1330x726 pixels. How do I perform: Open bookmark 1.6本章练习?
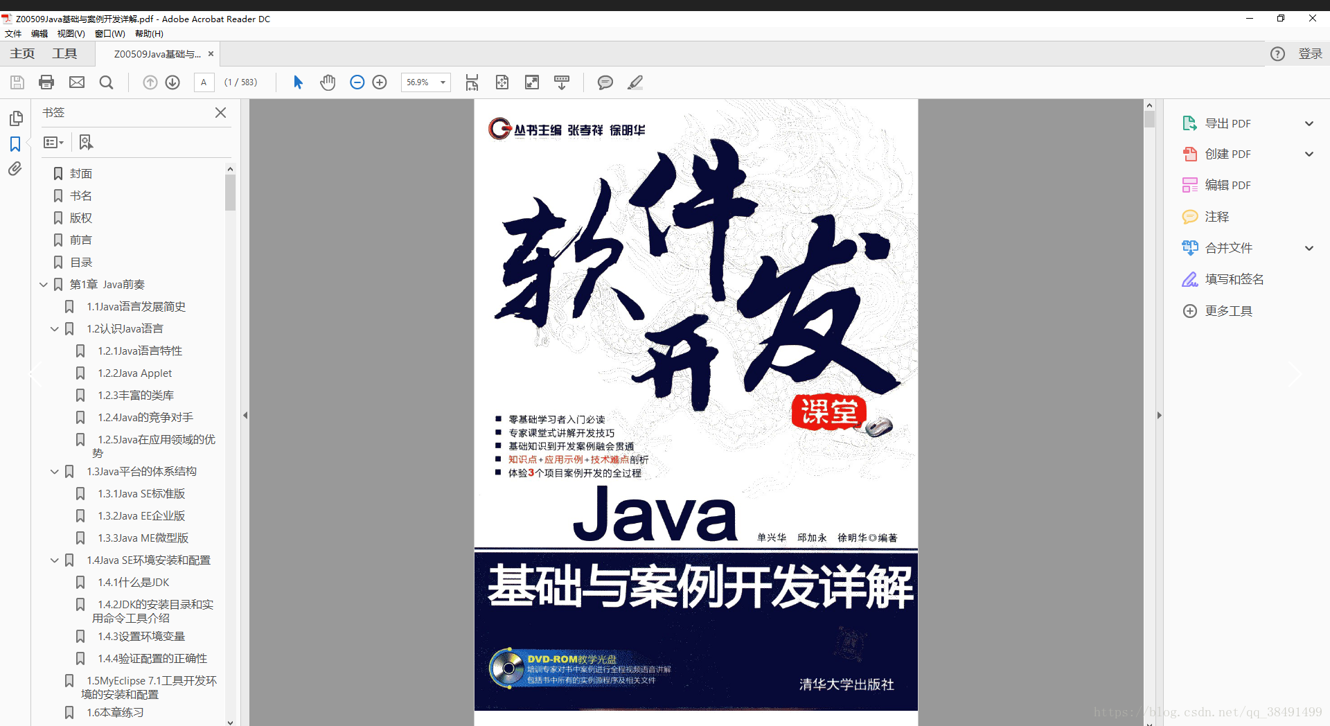point(115,713)
